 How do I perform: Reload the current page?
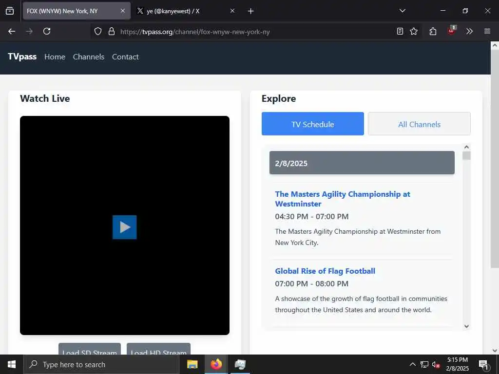(47, 31)
